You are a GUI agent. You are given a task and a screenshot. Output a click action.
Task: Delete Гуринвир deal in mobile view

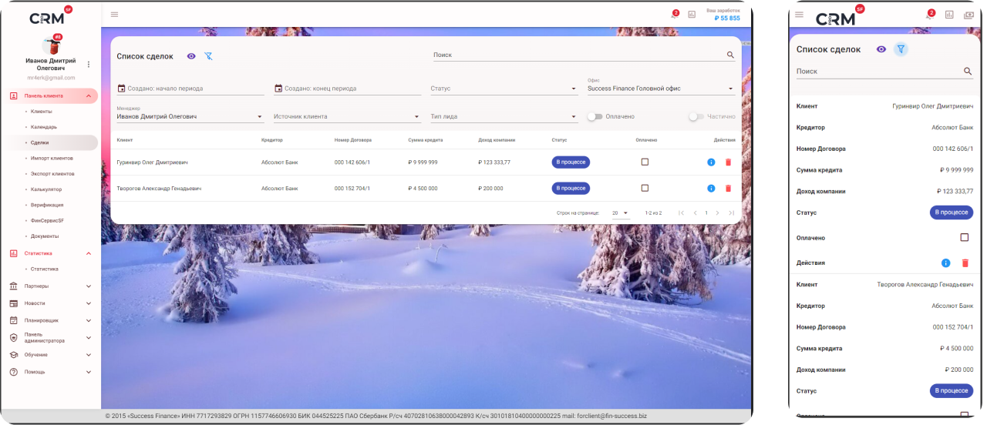pos(965,263)
